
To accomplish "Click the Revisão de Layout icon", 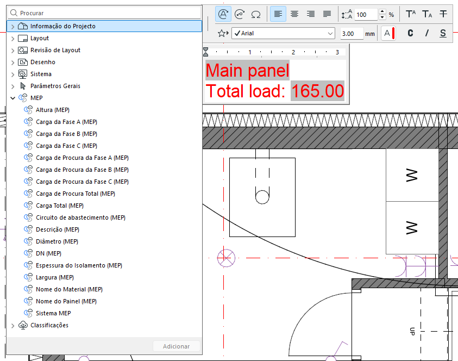I will [x=23, y=50].
